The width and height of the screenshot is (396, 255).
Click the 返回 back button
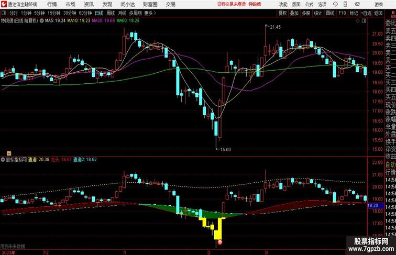pyautogui.click(x=378, y=13)
